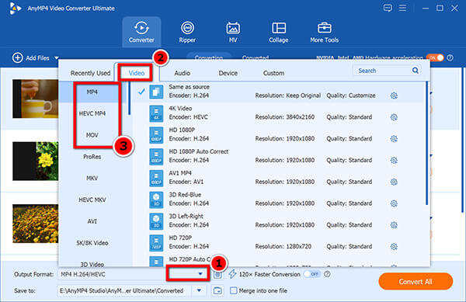Open settings gear for HD 1080P profile
The height and width of the screenshot is (302, 466).
(x=394, y=139)
